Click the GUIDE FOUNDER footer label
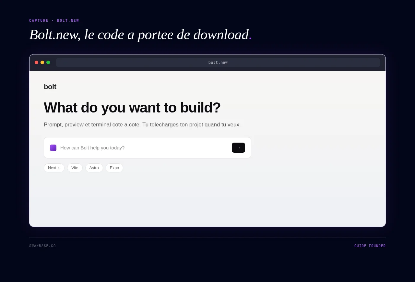 click(370, 246)
